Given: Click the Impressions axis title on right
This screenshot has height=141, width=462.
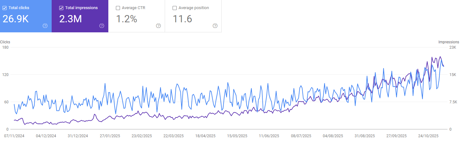Looking at the screenshot, I should 449,42.
